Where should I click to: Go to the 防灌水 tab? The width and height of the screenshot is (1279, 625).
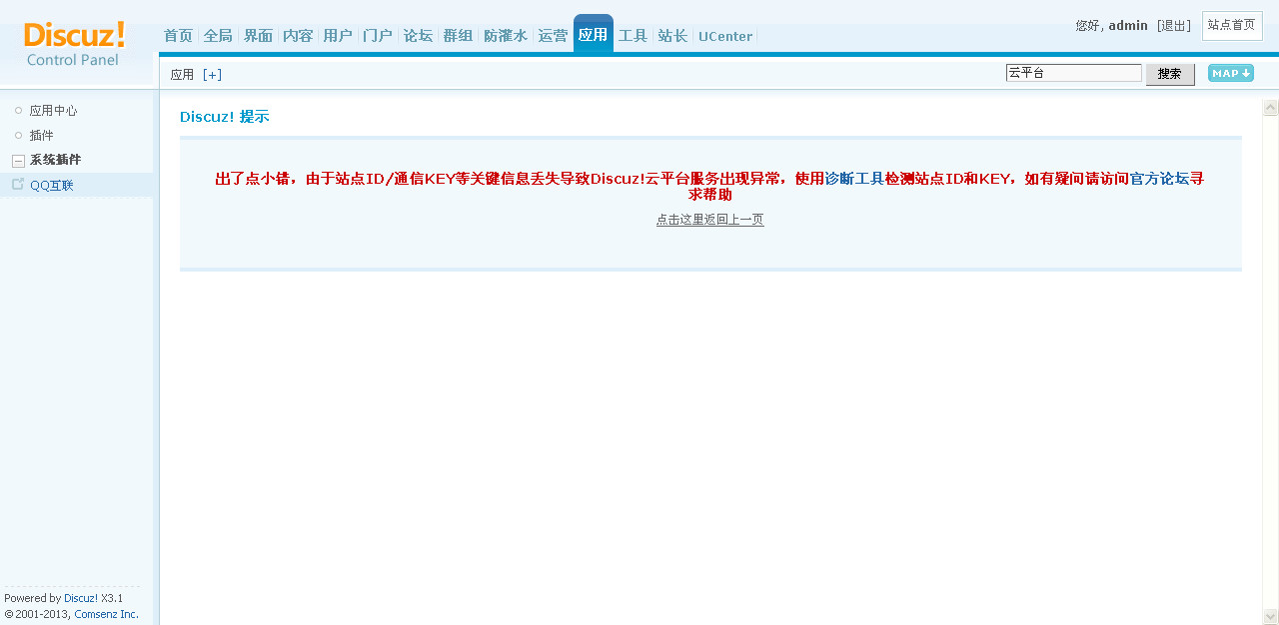(x=506, y=36)
